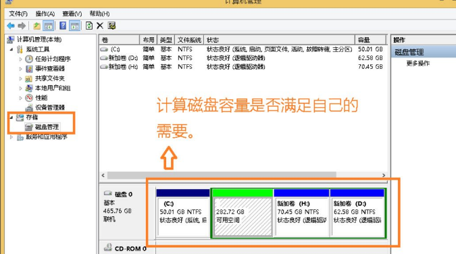
Task: Click the Up one level folder icon
Action: (36, 26)
